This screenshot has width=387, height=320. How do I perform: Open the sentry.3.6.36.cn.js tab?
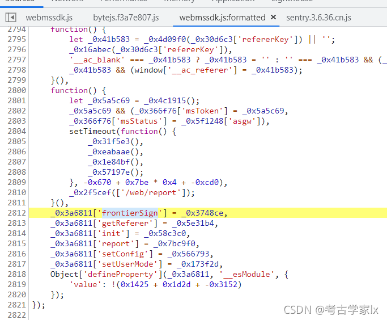318,18
